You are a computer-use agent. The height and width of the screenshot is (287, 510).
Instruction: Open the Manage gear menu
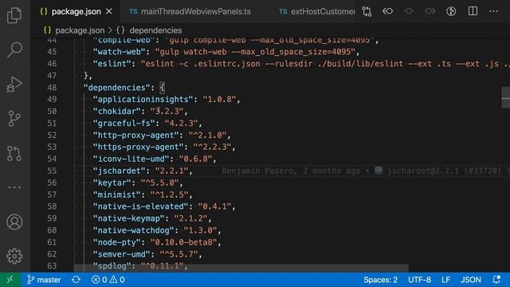coord(14,257)
